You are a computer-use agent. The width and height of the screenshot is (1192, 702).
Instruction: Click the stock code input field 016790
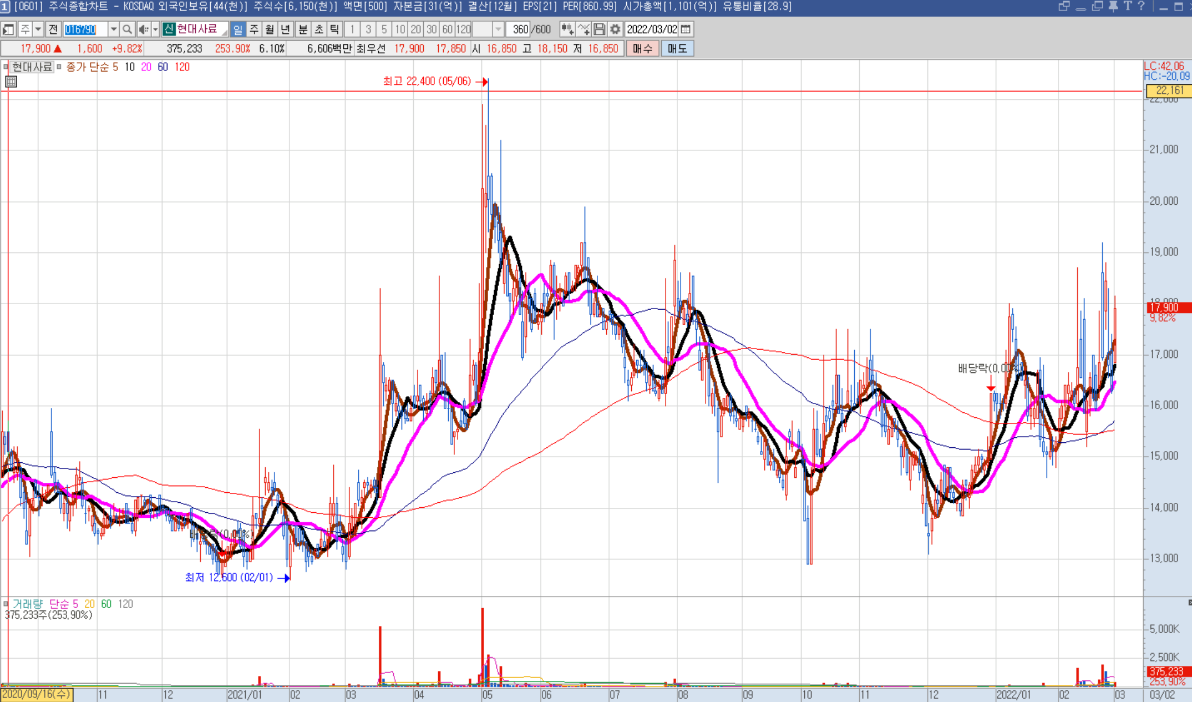[x=85, y=29]
